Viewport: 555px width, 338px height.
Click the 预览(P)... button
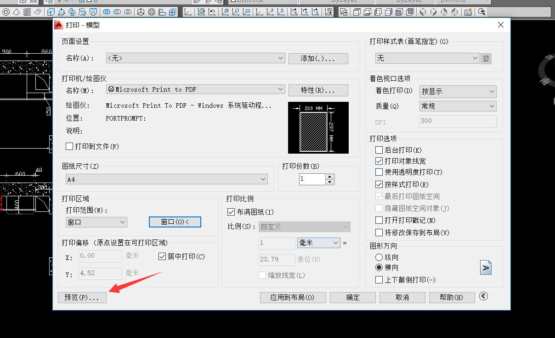pyautogui.click(x=82, y=298)
